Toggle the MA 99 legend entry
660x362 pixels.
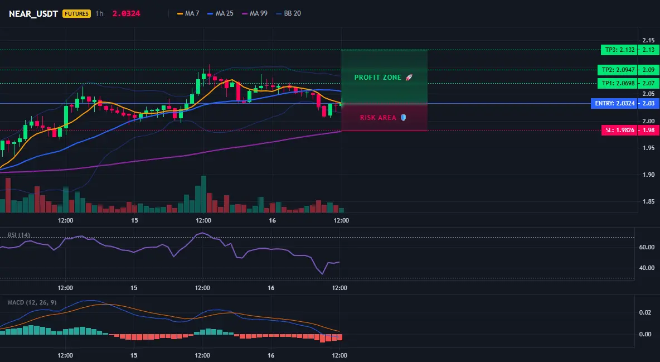click(255, 13)
